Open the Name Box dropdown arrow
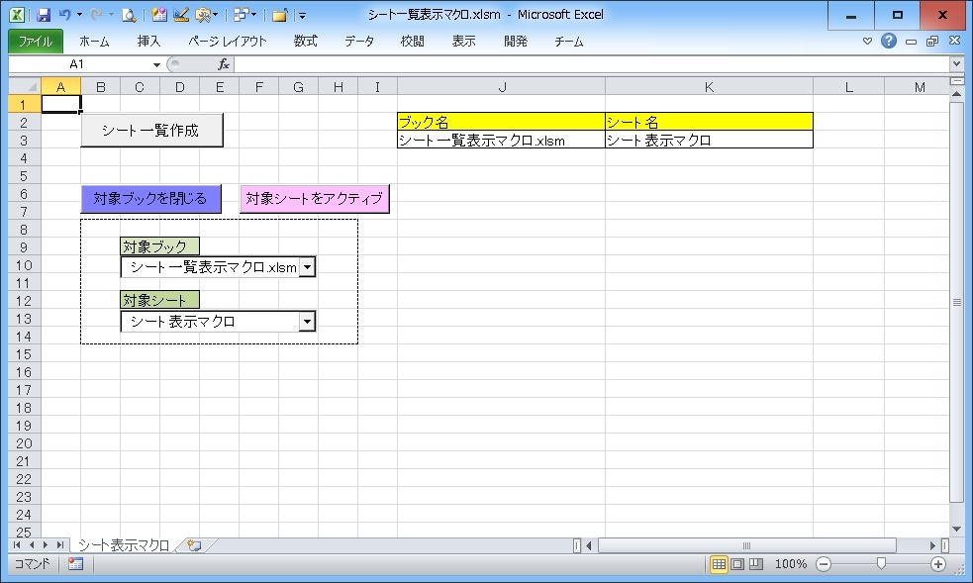This screenshot has height=583, width=973. point(156,64)
